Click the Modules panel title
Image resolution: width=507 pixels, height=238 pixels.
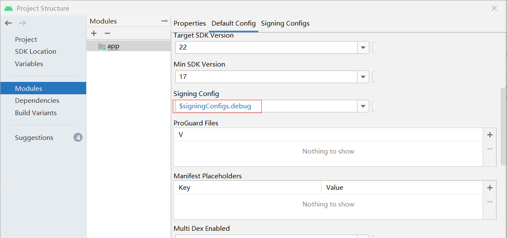click(x=103, y=21)
